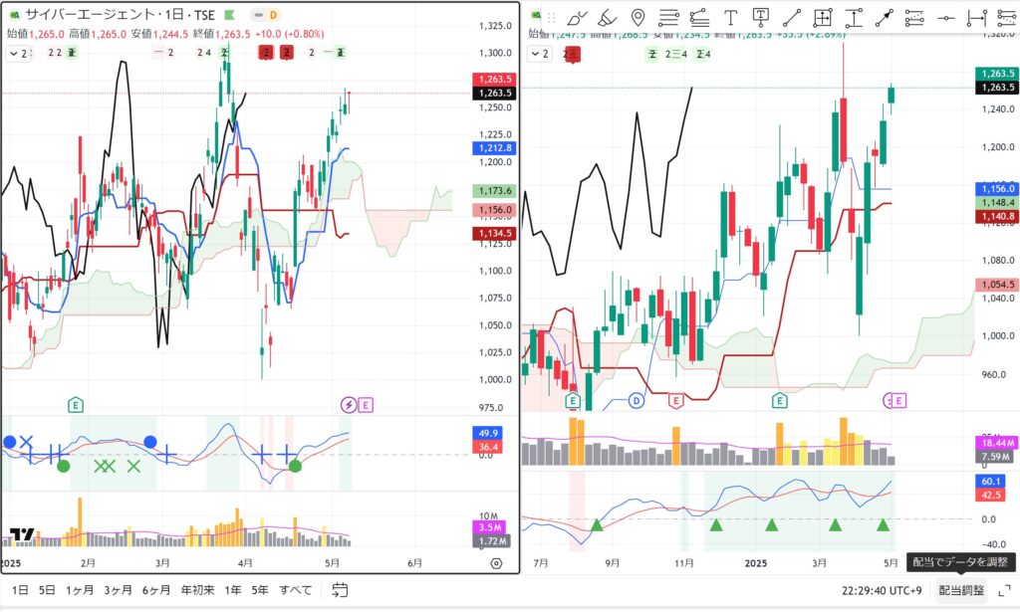This screenshot has height=612, width=1020.
Task: Select the anchored horizontal lines tool
Action: [x=668, y=18]
